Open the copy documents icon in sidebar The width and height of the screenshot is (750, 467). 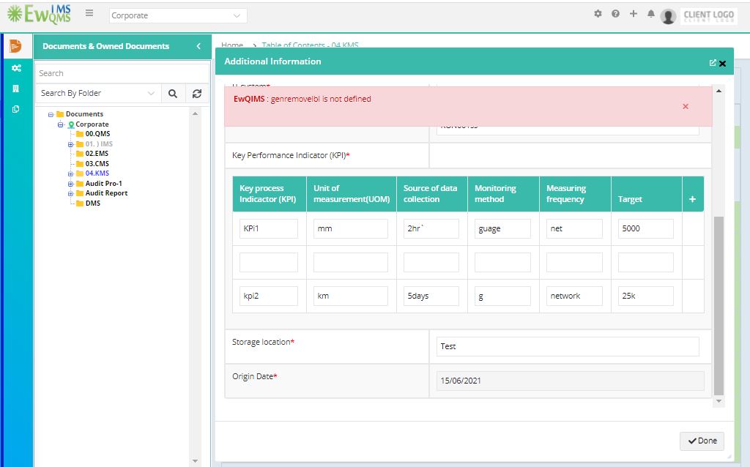(x=16, y=110)
